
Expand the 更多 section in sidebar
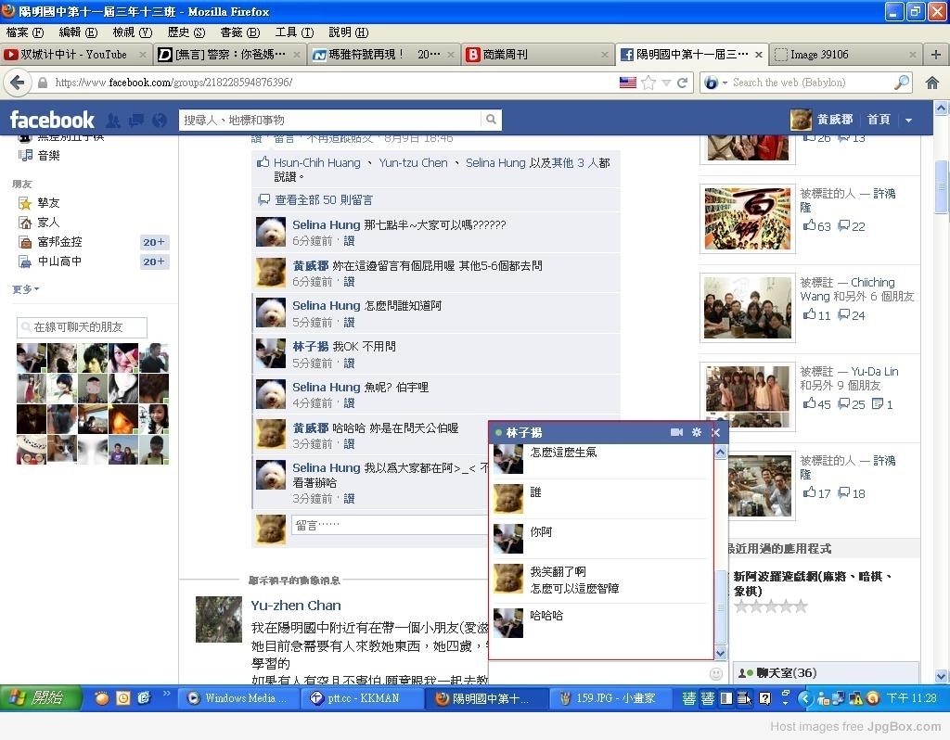coord(25,289)
